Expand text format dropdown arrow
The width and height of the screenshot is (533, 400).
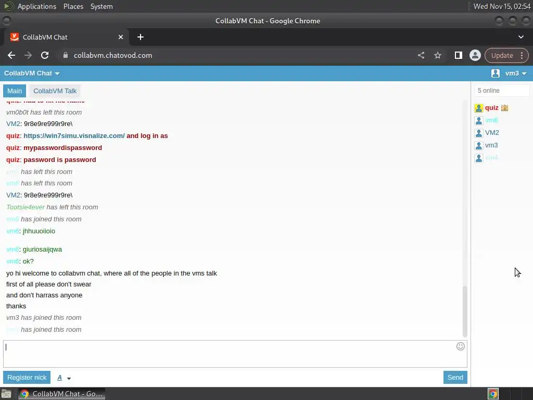pyautogui.click(x=69, y=378)
